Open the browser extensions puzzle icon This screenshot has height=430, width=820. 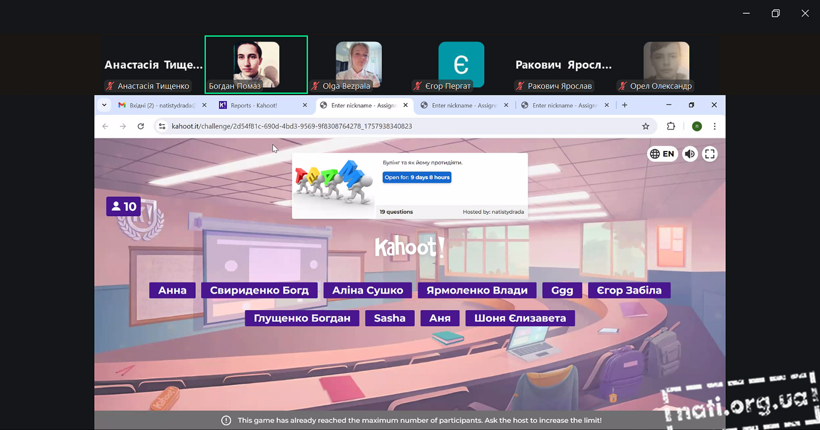671,126
